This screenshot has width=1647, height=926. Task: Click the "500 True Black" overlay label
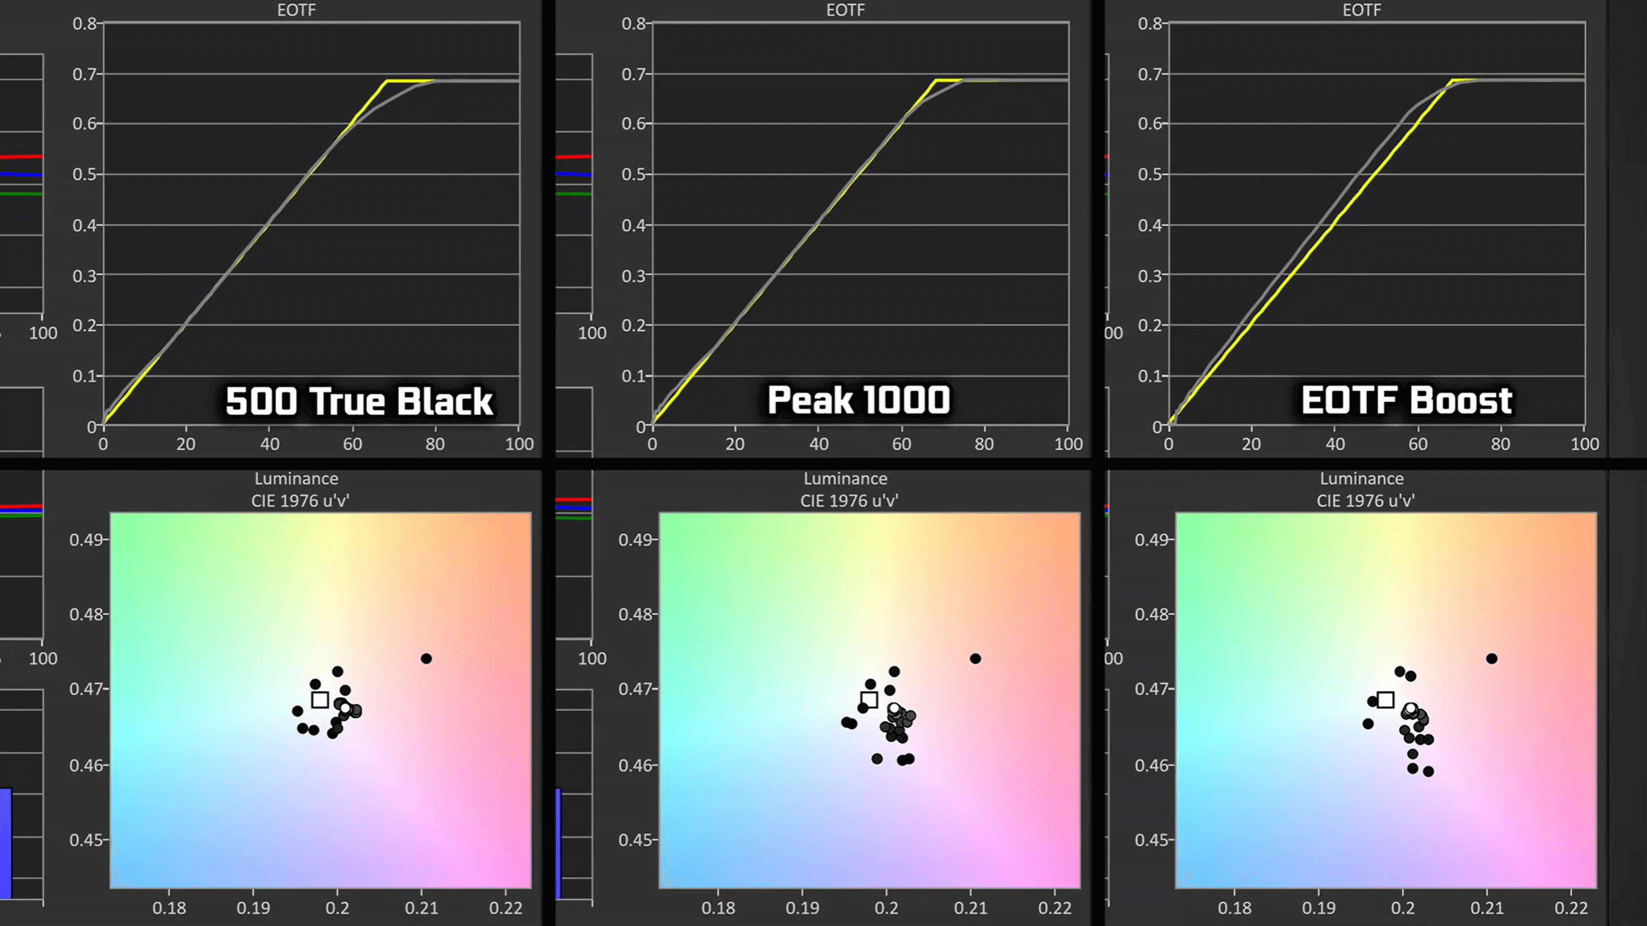pyautogui.click(x=359, y=402)
